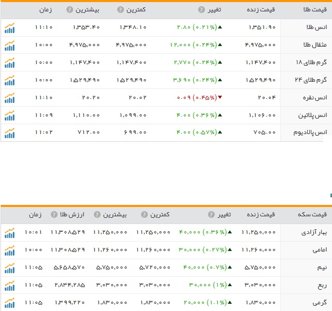Click زمان header in coin table
Image resolution: width=332 pixels, height=311 pixels.
35,215
